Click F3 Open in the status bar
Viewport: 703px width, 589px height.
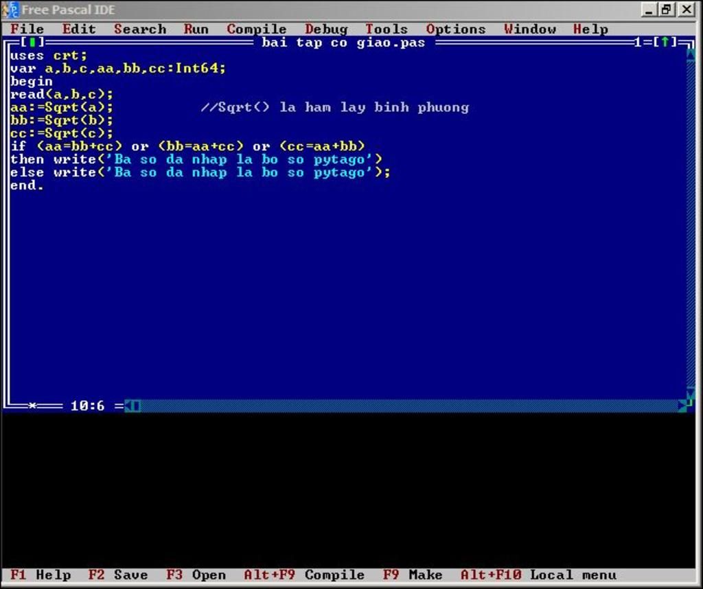pos(196,575)
